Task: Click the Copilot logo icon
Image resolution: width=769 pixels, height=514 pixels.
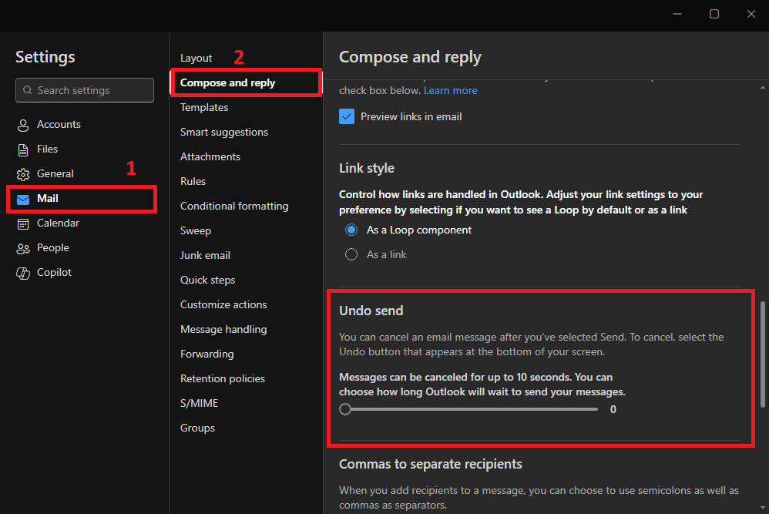Action: pyautogui.click(x=23, y=274)
